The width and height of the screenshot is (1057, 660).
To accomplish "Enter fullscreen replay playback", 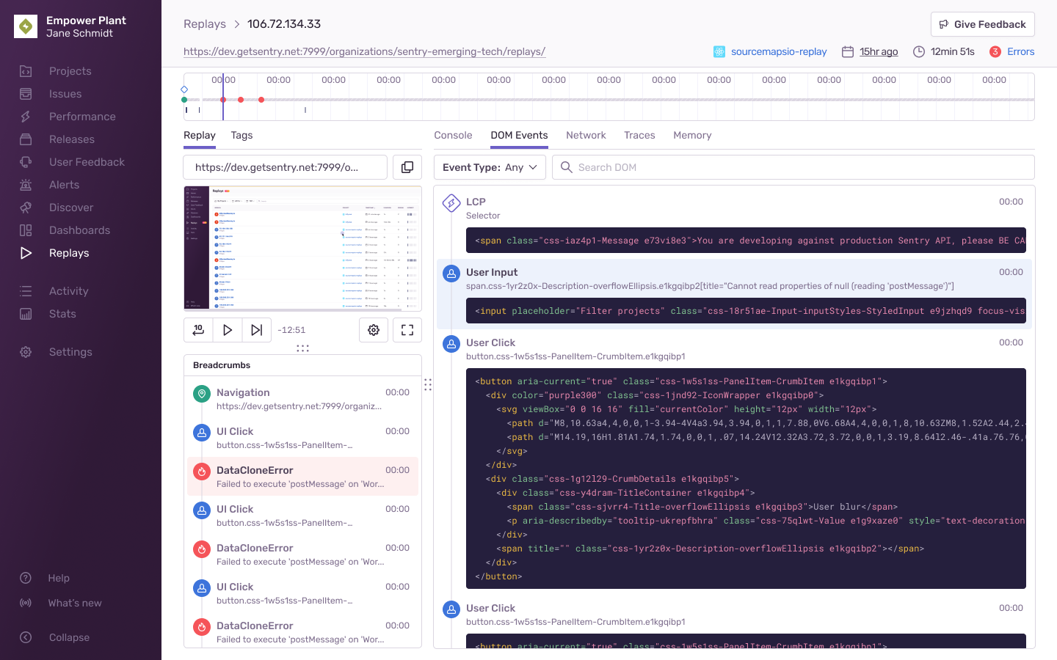I will click(x=407, y=329).
